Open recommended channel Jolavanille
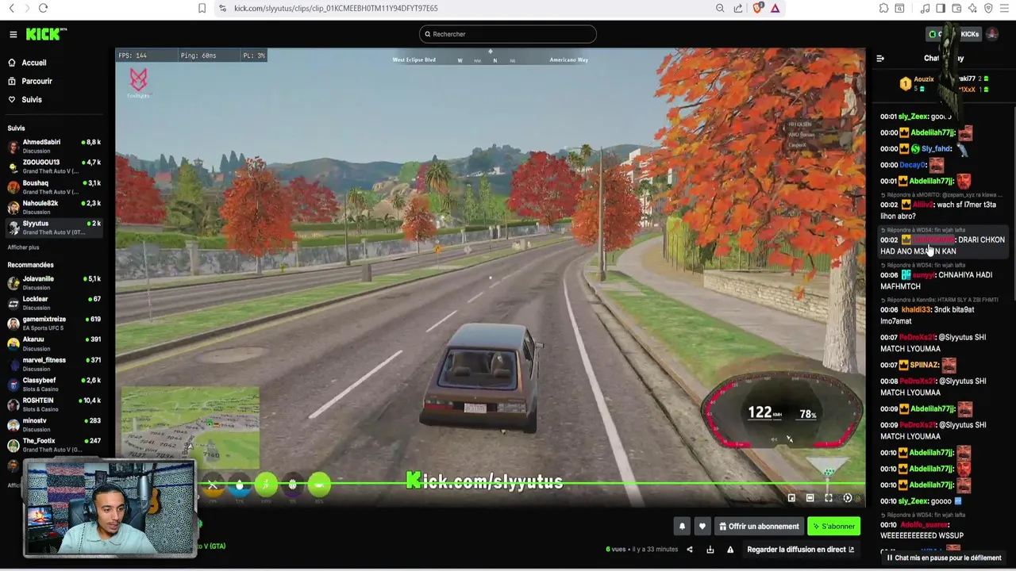Image resolution: width=1016 pixels, height=571 pixels. (54, 282)
